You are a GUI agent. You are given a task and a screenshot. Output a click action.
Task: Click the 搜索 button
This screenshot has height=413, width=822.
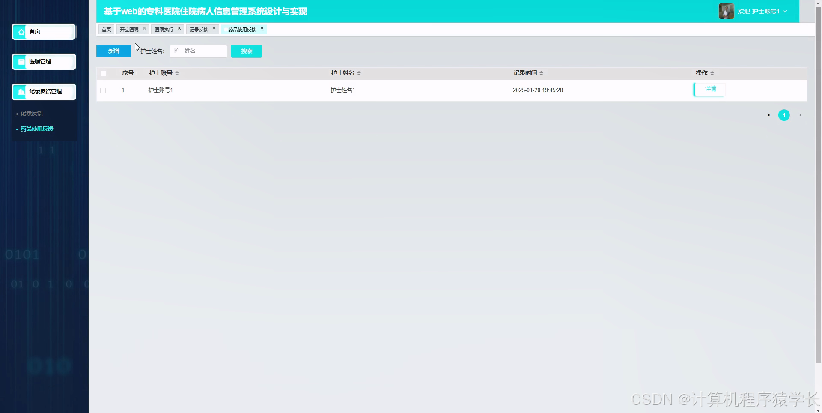(247, 51)
